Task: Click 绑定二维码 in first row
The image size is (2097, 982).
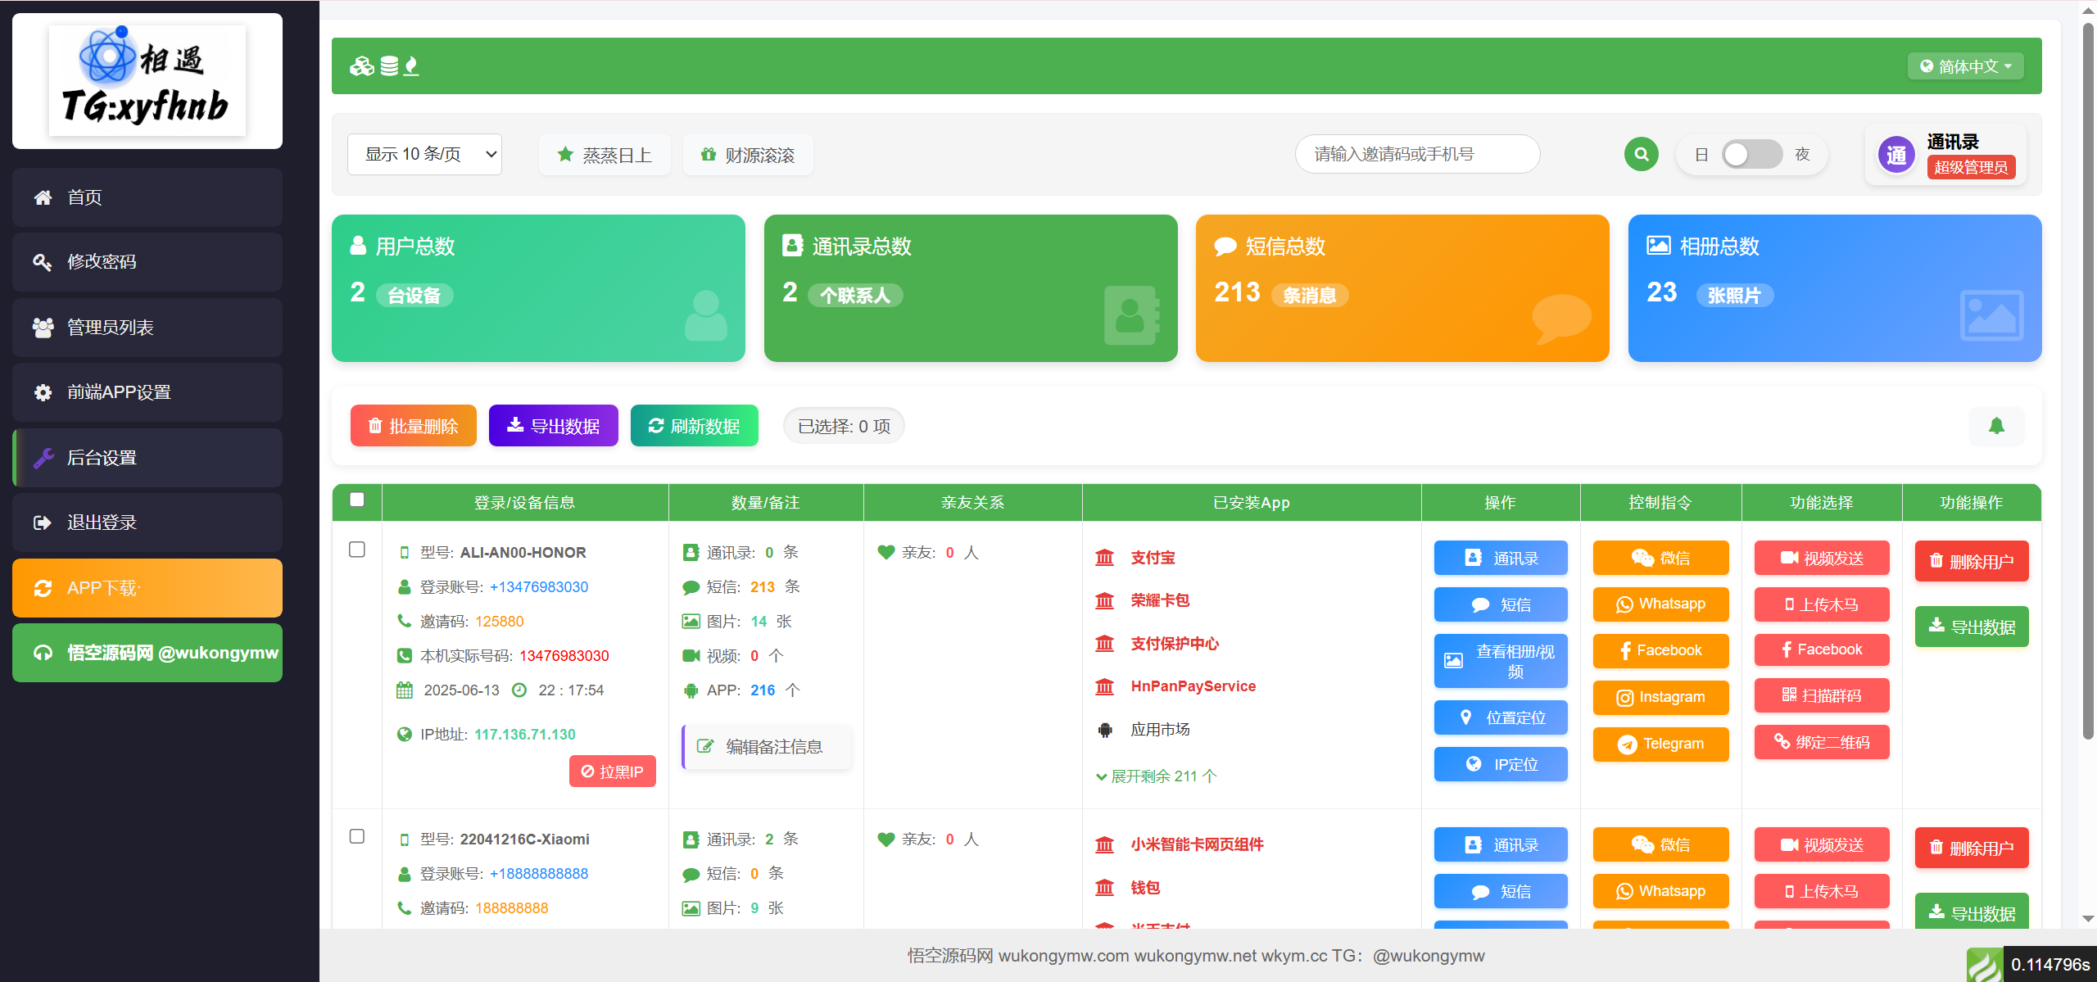Action: tap(1822, 742)
